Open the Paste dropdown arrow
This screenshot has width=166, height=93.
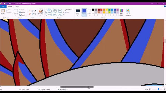click(3, 16)
